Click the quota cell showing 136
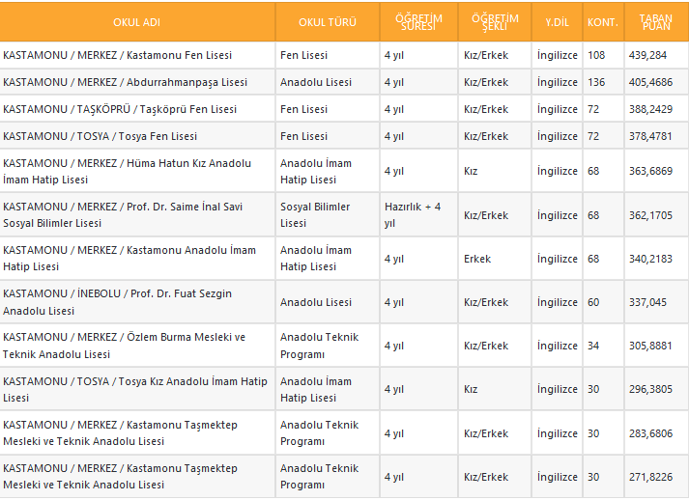Viewport: 689px width, 500px height. (x=595, y=82)
